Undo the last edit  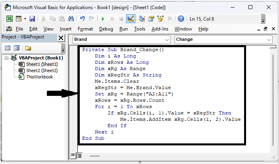click(x=83, y=19)
